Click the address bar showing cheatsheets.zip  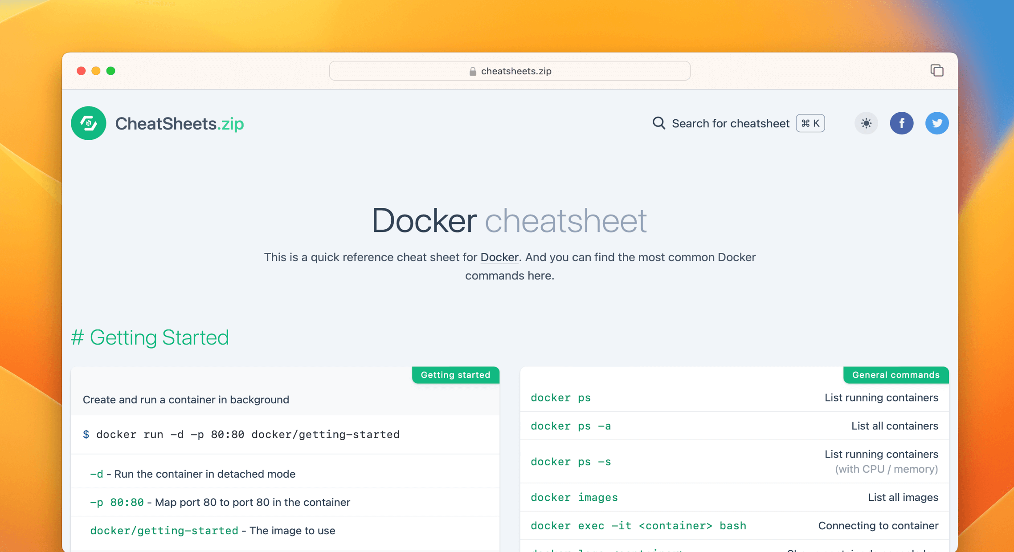click(x=510, y=71)
